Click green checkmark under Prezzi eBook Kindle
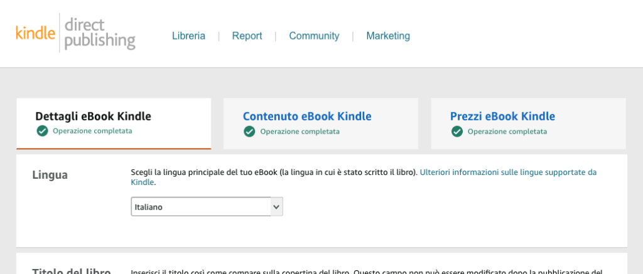This screenshot has width=643, height=274. (x=457, y=132)
